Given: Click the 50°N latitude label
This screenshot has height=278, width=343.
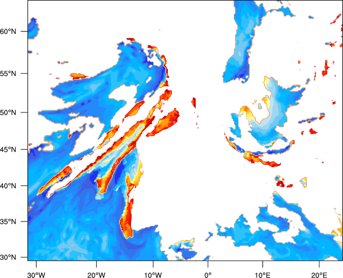Looking at the screenshot, I should pyautogui.click(x=8, y=112).
